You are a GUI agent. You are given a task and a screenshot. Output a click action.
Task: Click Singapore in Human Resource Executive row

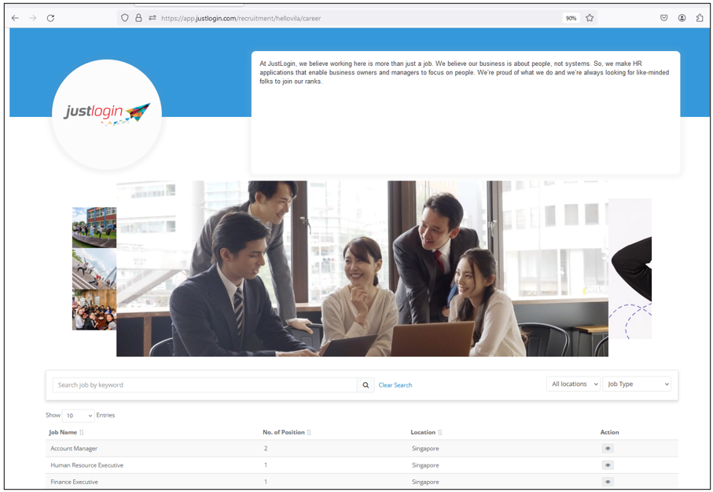pos(425,465)
